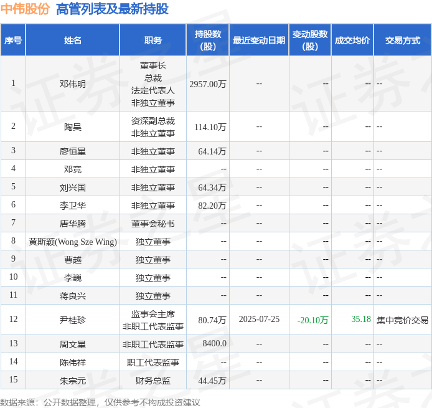Click the 集中竞价交易 transaction method
Image resolution: width=432 pixels, height=408 pixels.
(x=403, y=320)
